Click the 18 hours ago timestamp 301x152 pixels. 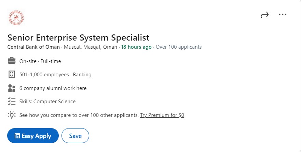click(136, 47)
